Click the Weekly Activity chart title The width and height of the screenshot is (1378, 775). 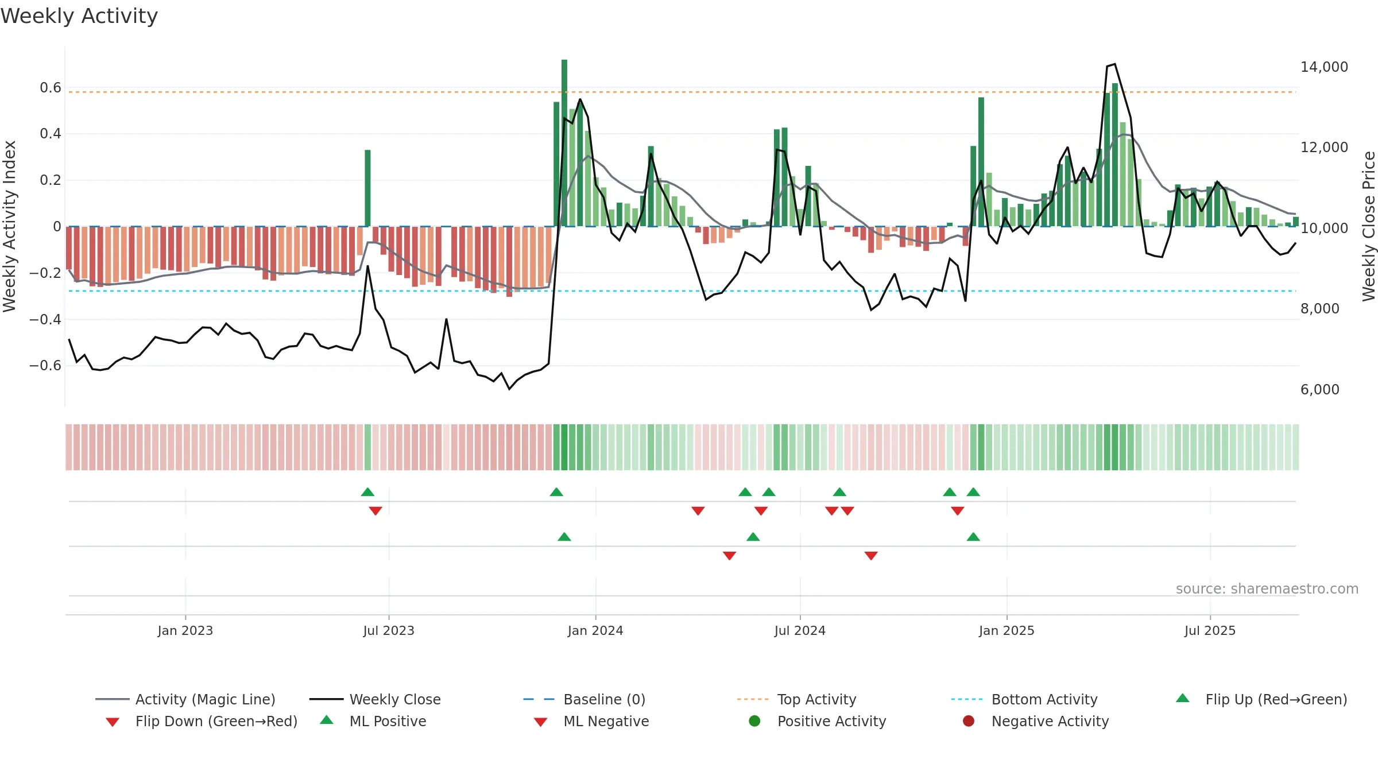79,16
